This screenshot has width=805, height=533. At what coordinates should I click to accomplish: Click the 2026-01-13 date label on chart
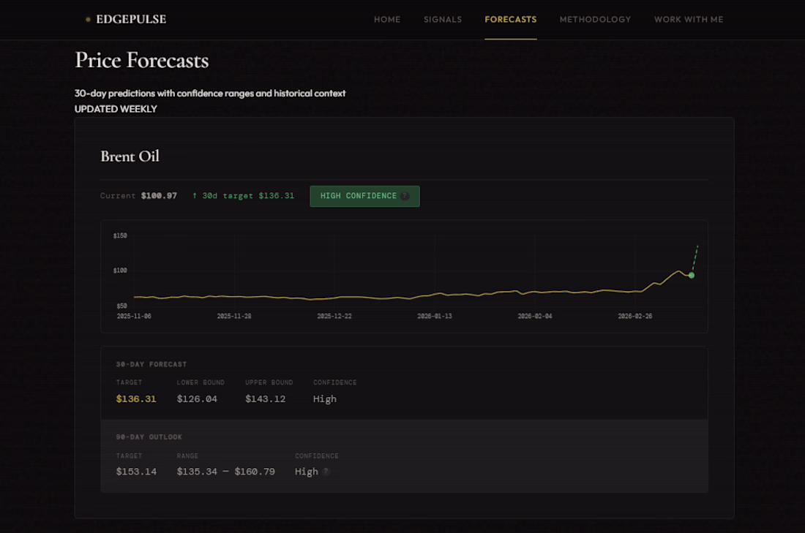pyautogui.click(x=435, y=317)
